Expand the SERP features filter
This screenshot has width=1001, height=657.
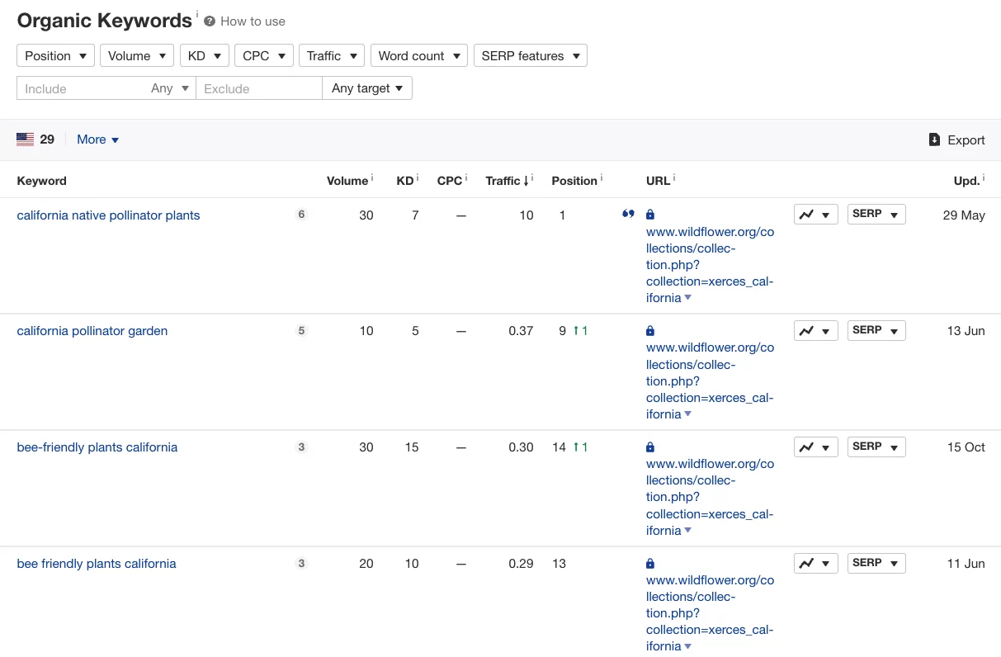pos(530,56)
